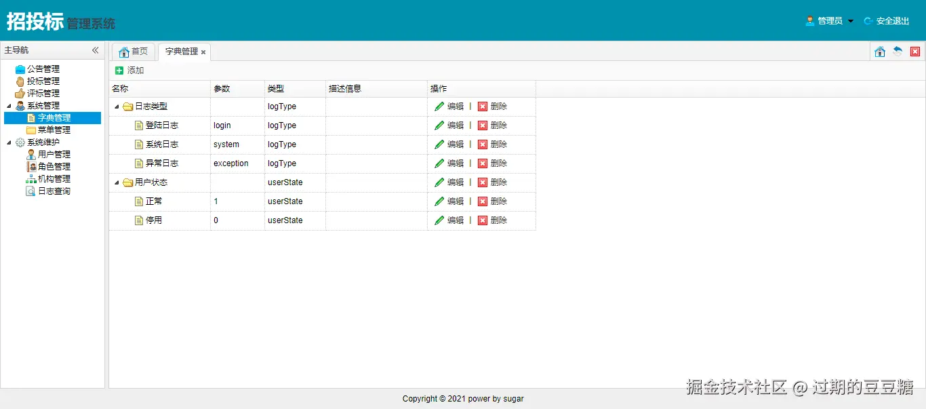This screenshot has height=409, width=926.
Task: Close the 字典管理 tab
Action: (203, 52)
